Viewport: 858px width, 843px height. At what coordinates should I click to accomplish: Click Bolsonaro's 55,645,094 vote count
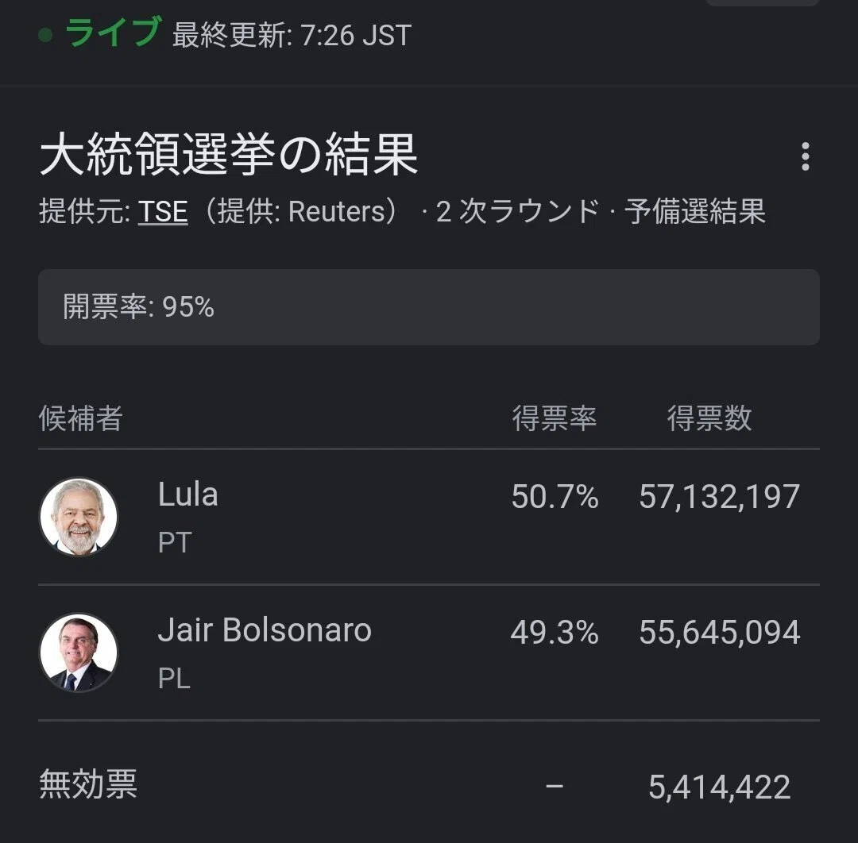pos(720,633)
